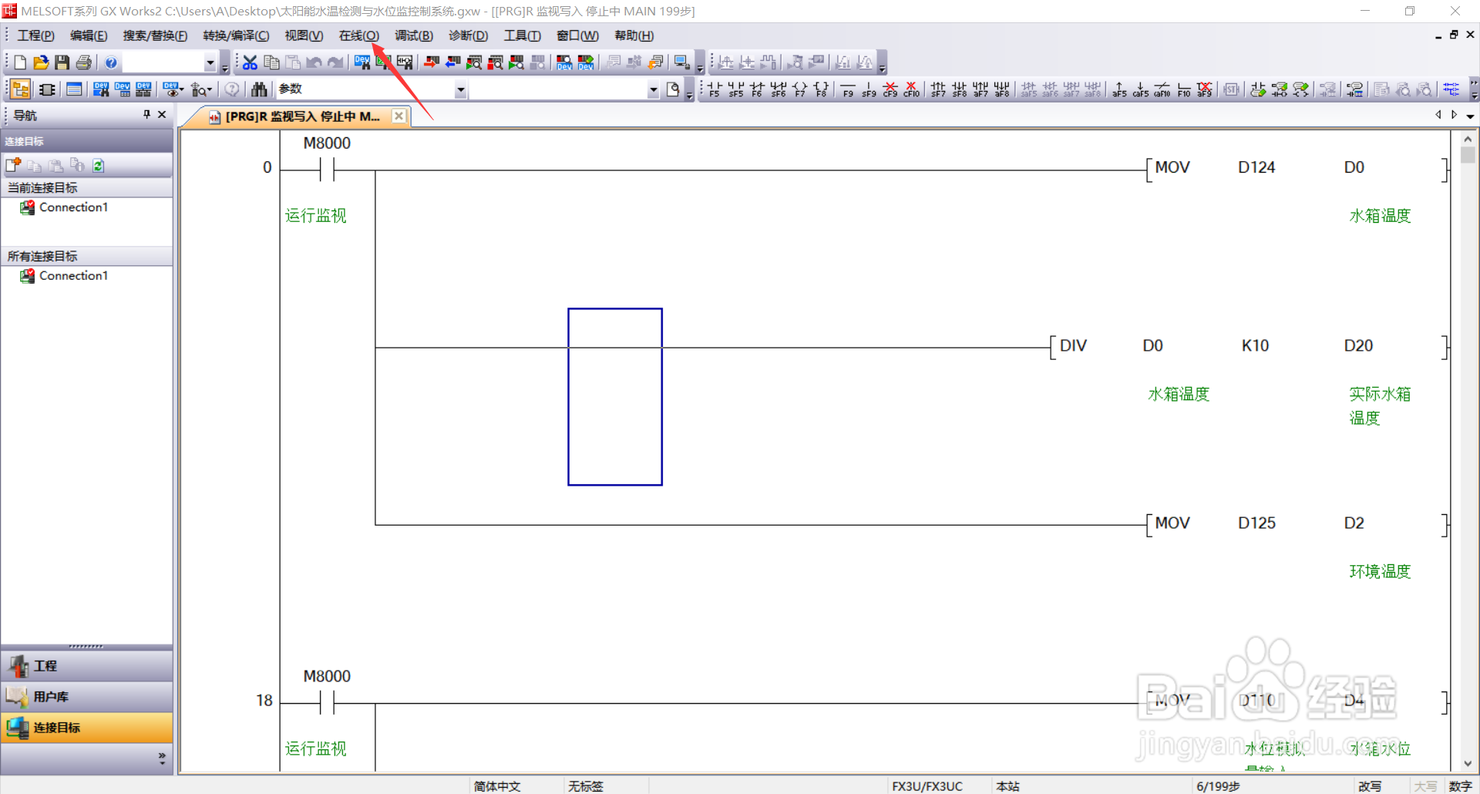Click the draw line tool (F10)
Image resolution: width=1480 pixels, height=794 pixels.
(x=1184, y=89)
